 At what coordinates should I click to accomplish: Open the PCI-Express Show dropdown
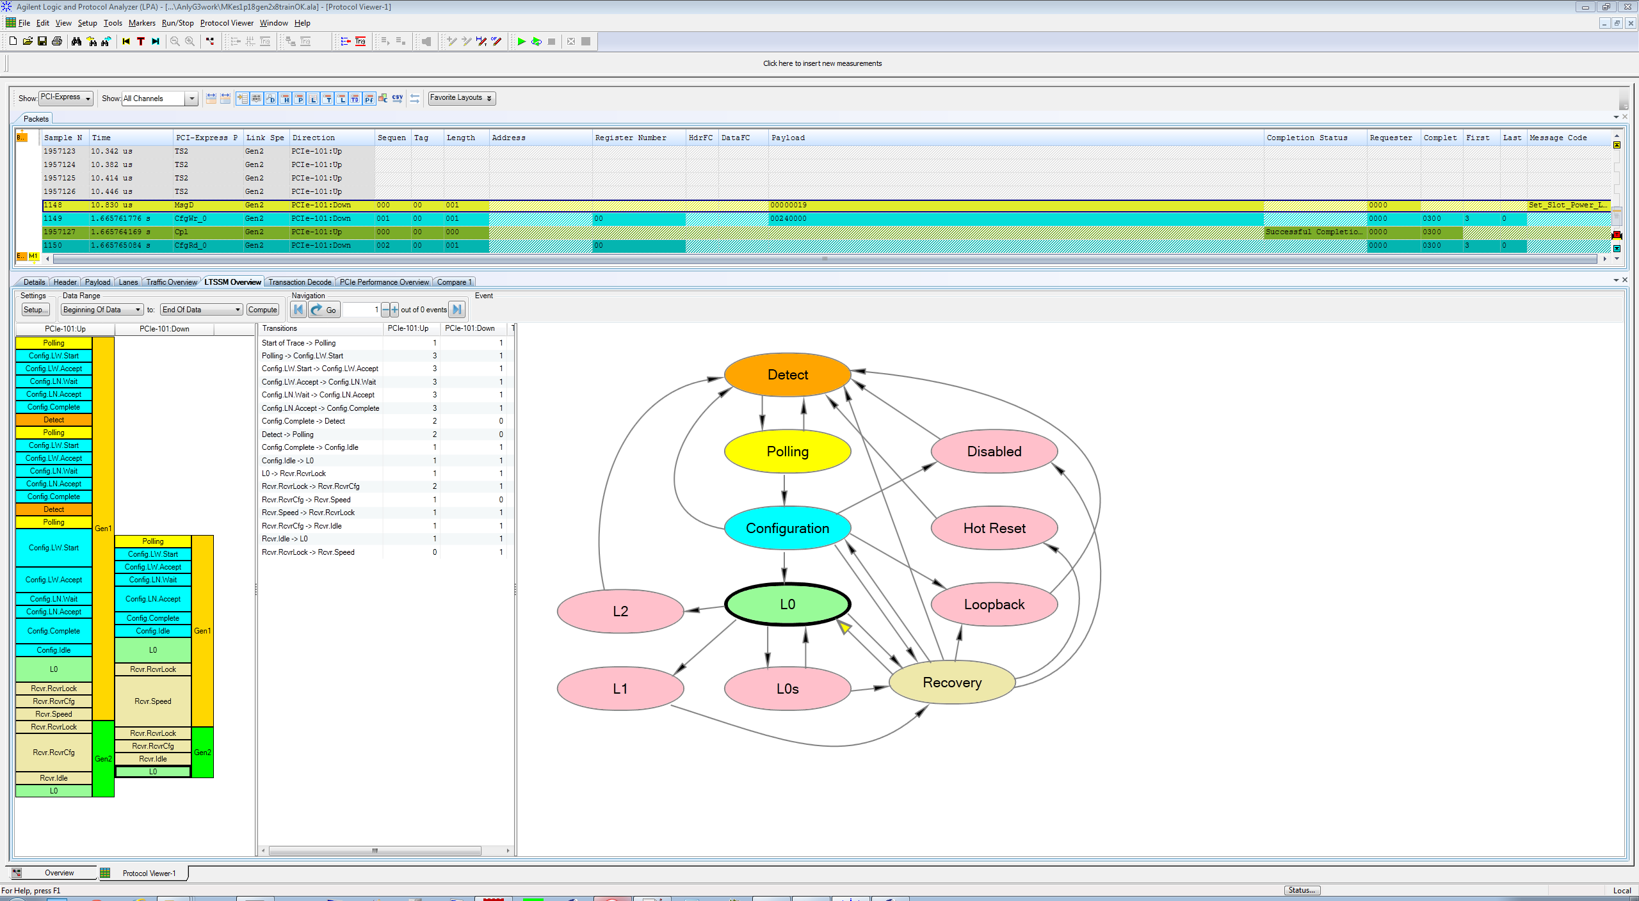(66, 98)
